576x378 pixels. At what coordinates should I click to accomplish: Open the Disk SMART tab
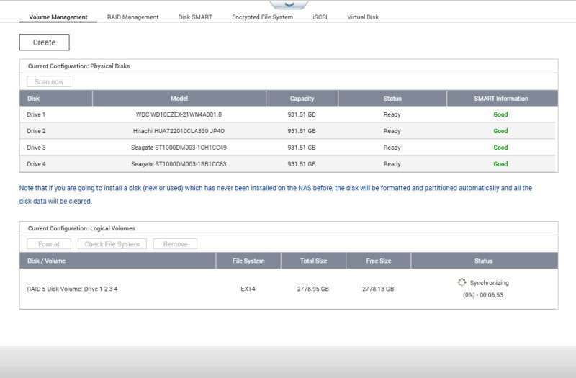pyautogui.click(x=195, y=17)
